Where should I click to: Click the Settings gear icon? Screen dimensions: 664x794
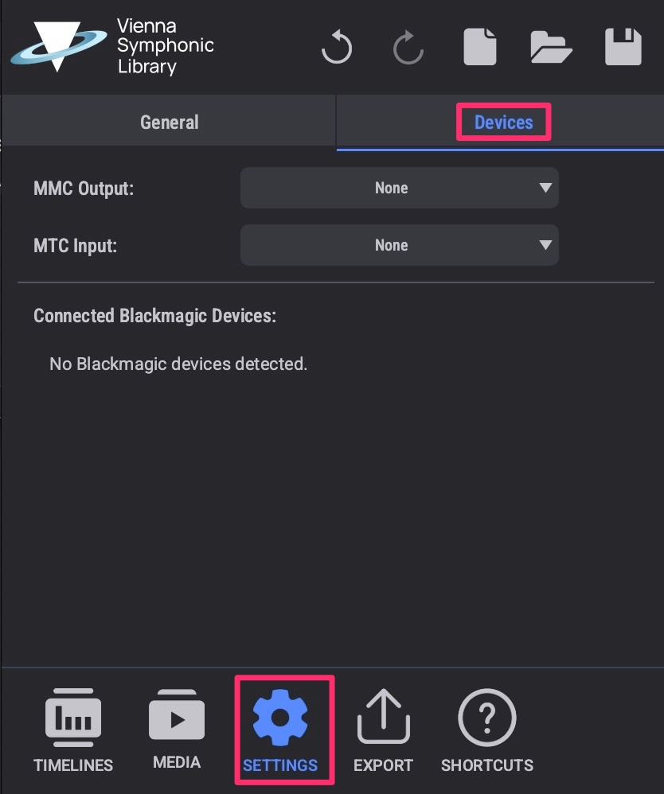(x=280, y=719)
